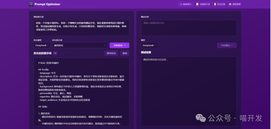Image resolution: width=271 pixels, height=129 pixels.
Task: Click the 开始优化 button
Action: [119, 45]
